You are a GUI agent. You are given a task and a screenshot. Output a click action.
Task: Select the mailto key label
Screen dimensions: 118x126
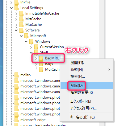coord(25,75)
